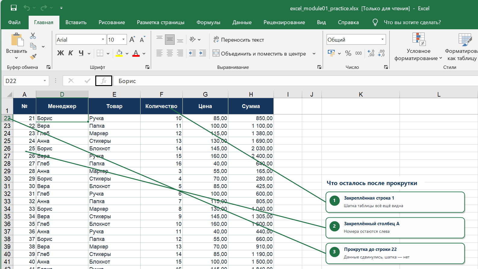Apply thousands separator format (000)
This screenshot has width=478, height=269.
(359, 53)
